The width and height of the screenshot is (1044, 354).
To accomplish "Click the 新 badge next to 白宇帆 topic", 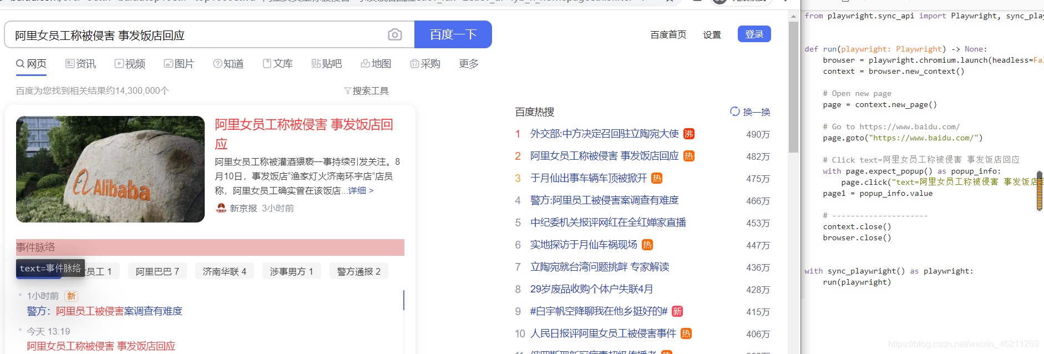I will tap(677, 311).
